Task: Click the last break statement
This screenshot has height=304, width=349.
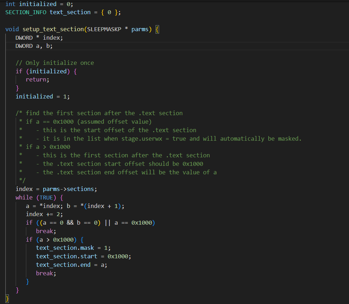Action: (46, 273)
